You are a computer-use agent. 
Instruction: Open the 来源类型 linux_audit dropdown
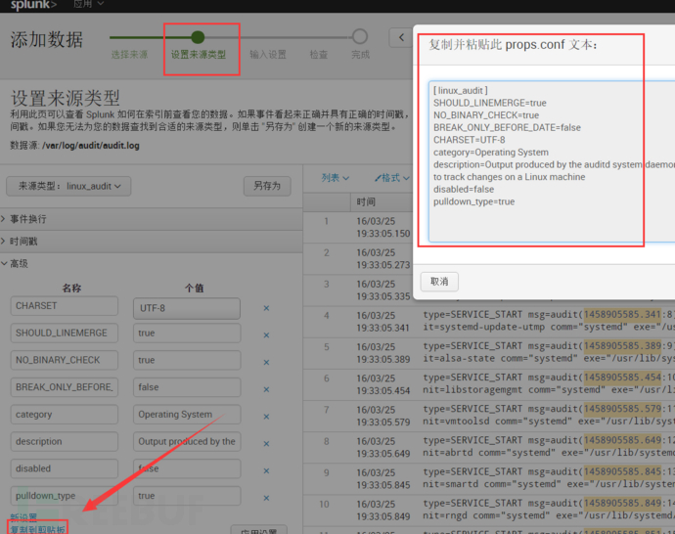68,186
